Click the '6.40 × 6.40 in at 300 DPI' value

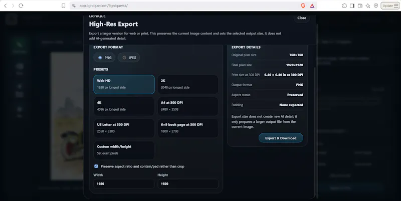(x=284, y=75)
